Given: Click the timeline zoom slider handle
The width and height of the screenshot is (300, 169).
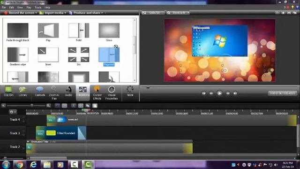Looking at the screenshot, I should click(32, 105).
